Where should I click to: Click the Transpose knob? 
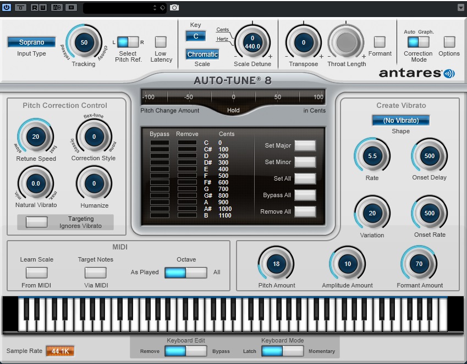(x=304, y=42)
